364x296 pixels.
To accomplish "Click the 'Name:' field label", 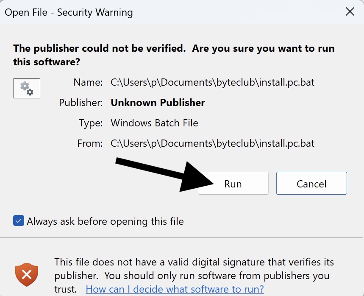I will coord(88,82).
